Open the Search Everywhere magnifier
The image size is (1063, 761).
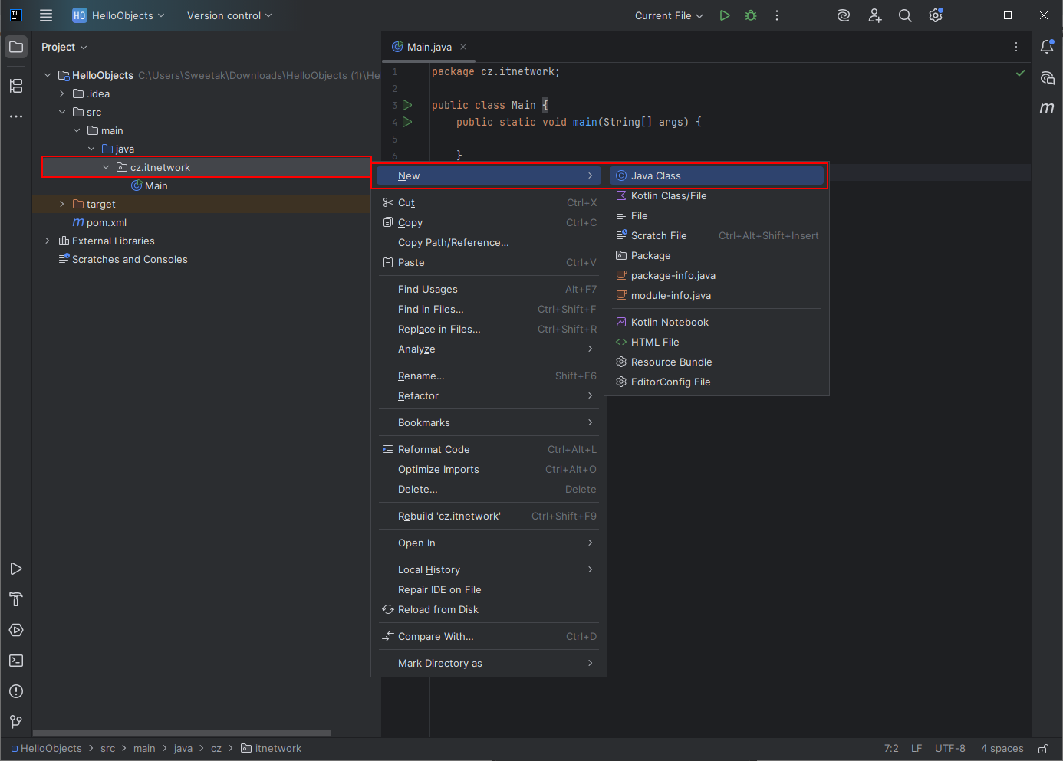(905, 15)
